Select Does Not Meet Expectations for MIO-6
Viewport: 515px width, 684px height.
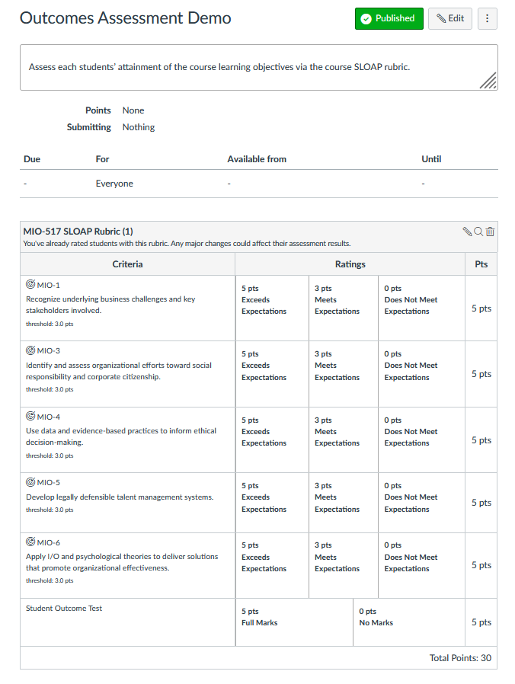(421, 564)
